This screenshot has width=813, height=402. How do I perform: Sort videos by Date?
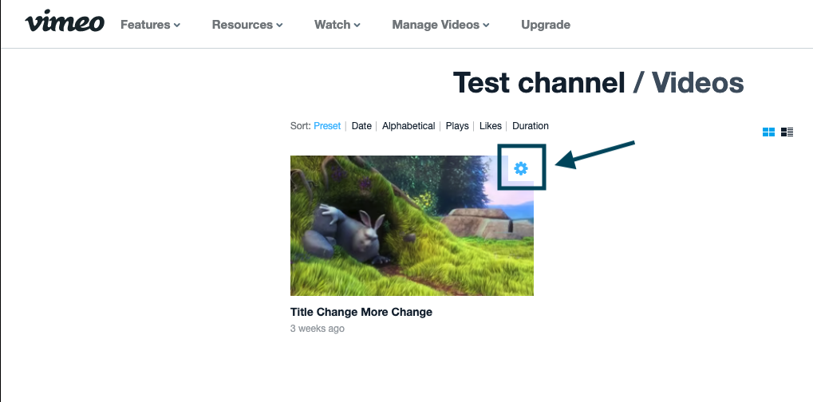pyautogui.click(x=361, y=126)
